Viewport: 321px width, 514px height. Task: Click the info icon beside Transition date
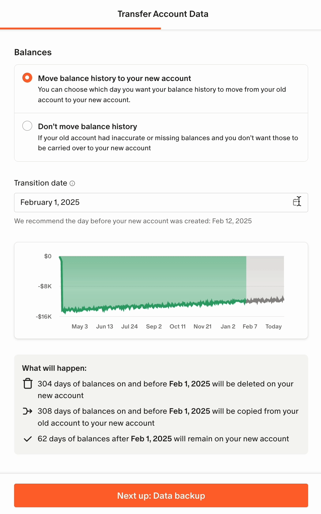(72, 183)
